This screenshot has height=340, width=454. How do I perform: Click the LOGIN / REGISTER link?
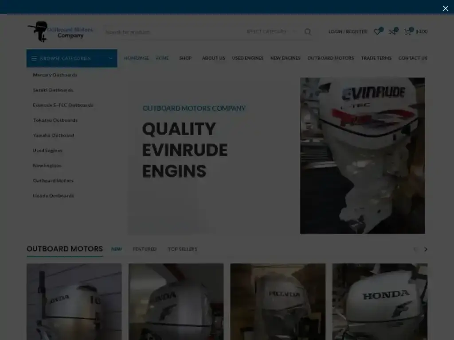click(348, 31)
